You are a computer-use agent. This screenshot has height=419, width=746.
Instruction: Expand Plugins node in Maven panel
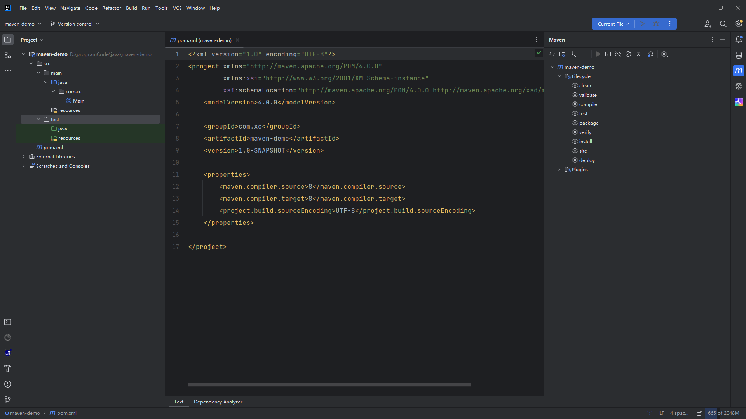[x=559, y=169]
